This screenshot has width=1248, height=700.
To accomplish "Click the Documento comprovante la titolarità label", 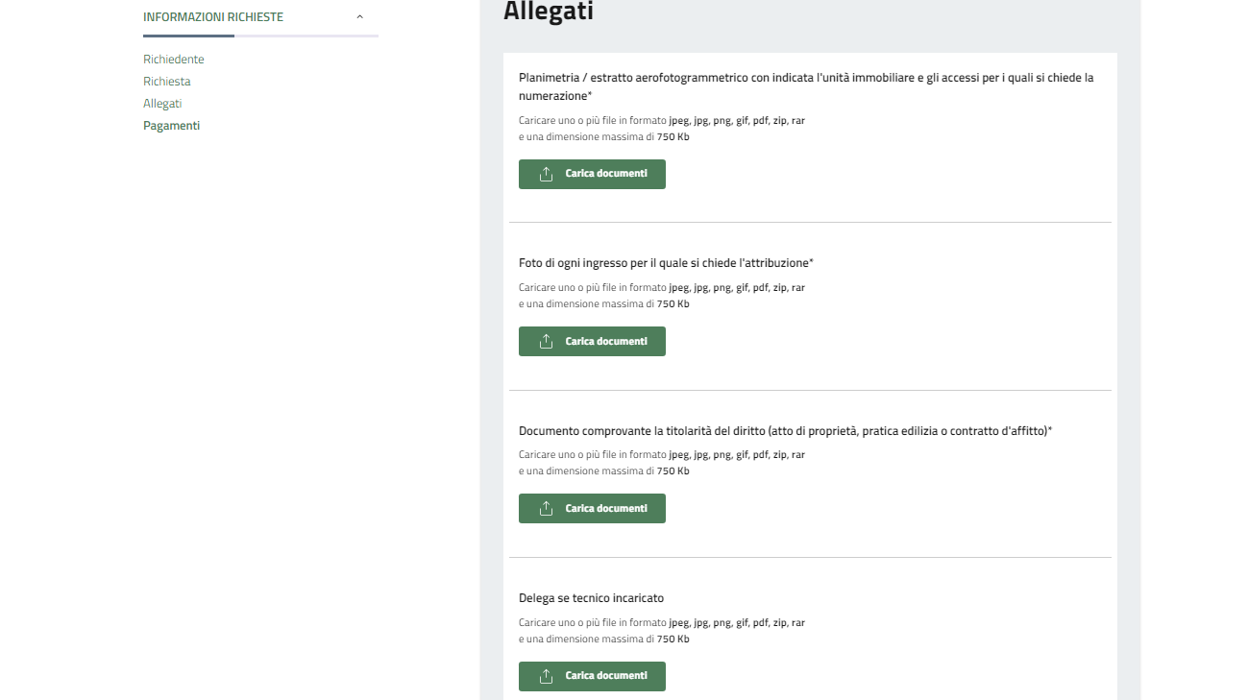I will pos(785,431).
